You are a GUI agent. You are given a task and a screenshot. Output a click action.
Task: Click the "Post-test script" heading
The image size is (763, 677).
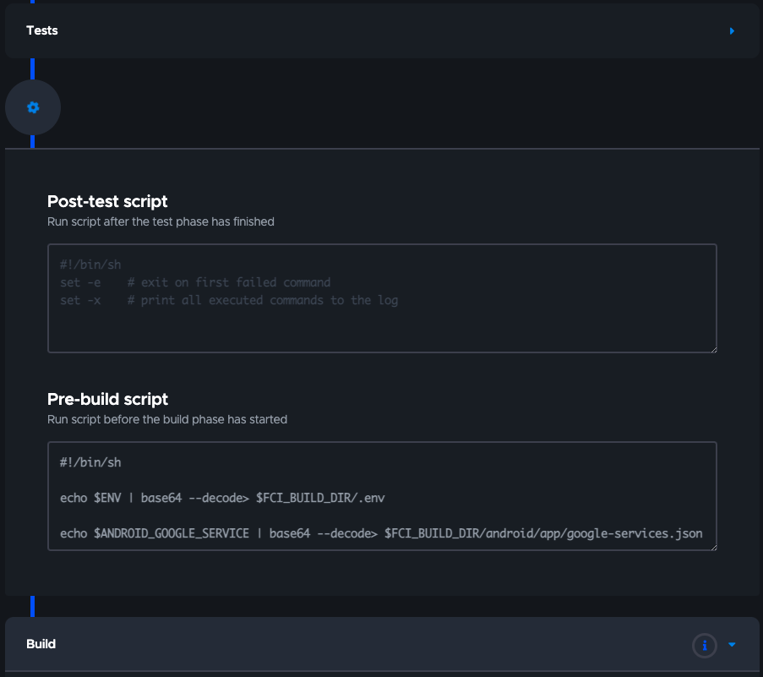tap(107, 201)
